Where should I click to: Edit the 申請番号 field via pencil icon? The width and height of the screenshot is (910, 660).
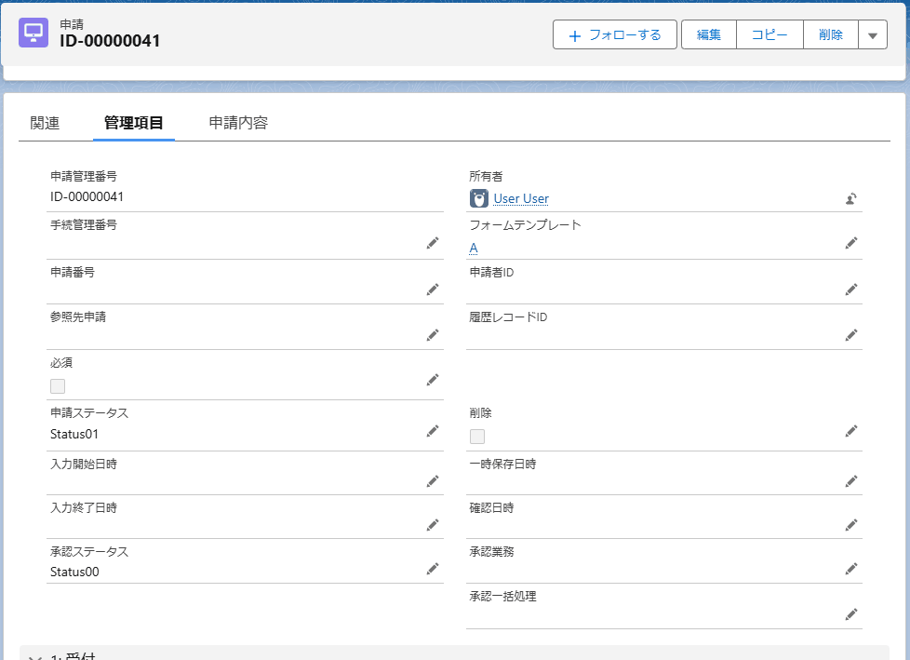point(432,290)
